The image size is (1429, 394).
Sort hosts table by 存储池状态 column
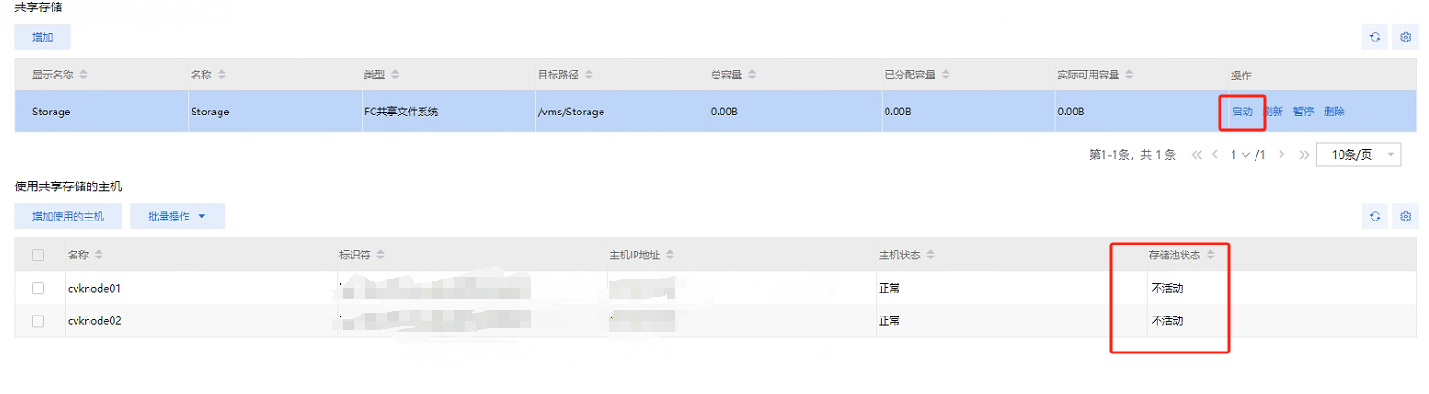1210,255
